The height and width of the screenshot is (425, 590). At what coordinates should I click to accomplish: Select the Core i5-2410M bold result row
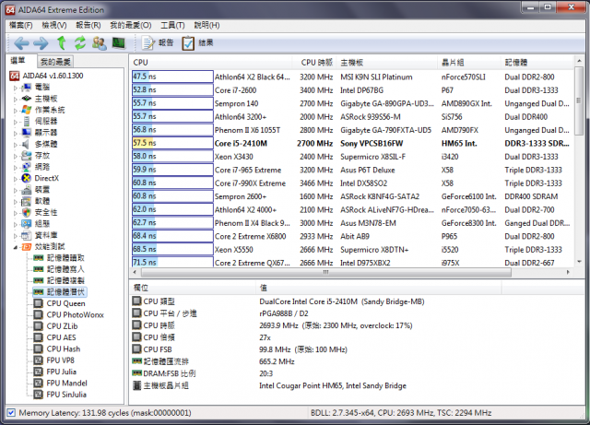352,143
